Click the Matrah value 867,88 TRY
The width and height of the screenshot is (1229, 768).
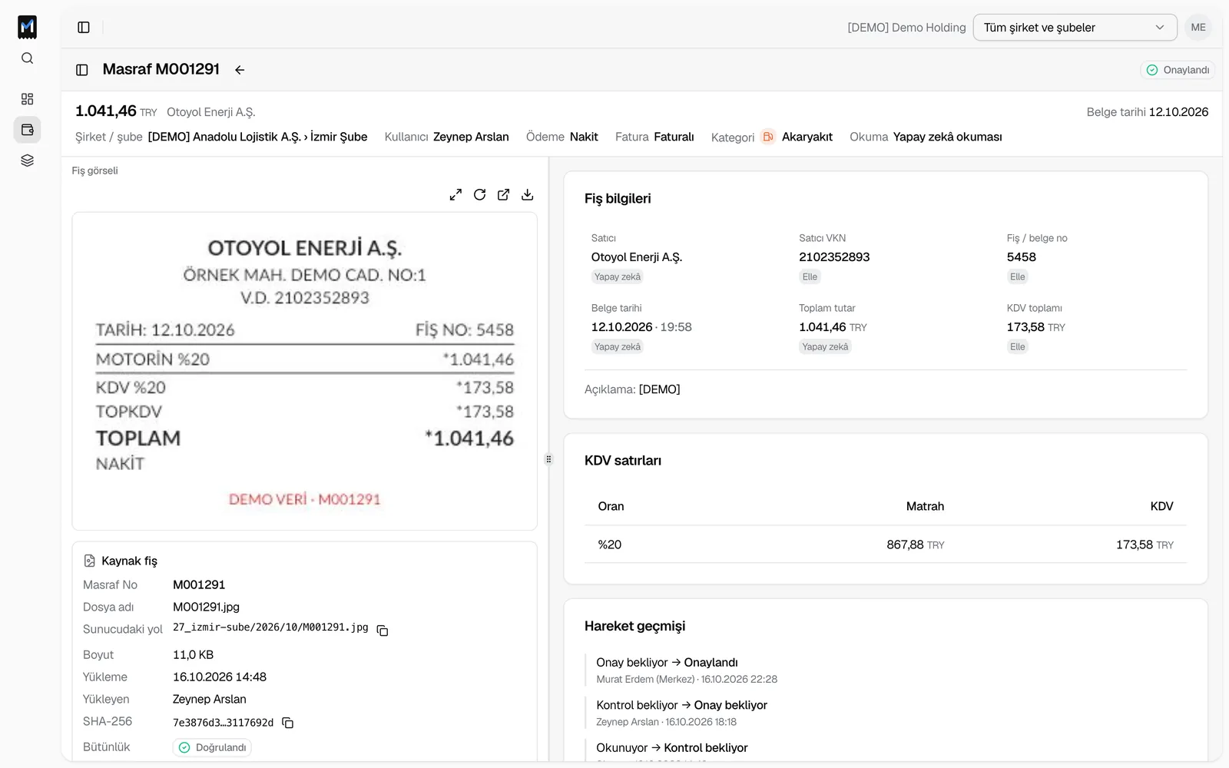click(x=916, y=545)
